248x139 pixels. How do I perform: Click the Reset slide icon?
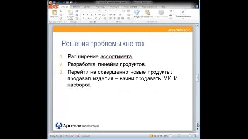[x=77, y=15]
